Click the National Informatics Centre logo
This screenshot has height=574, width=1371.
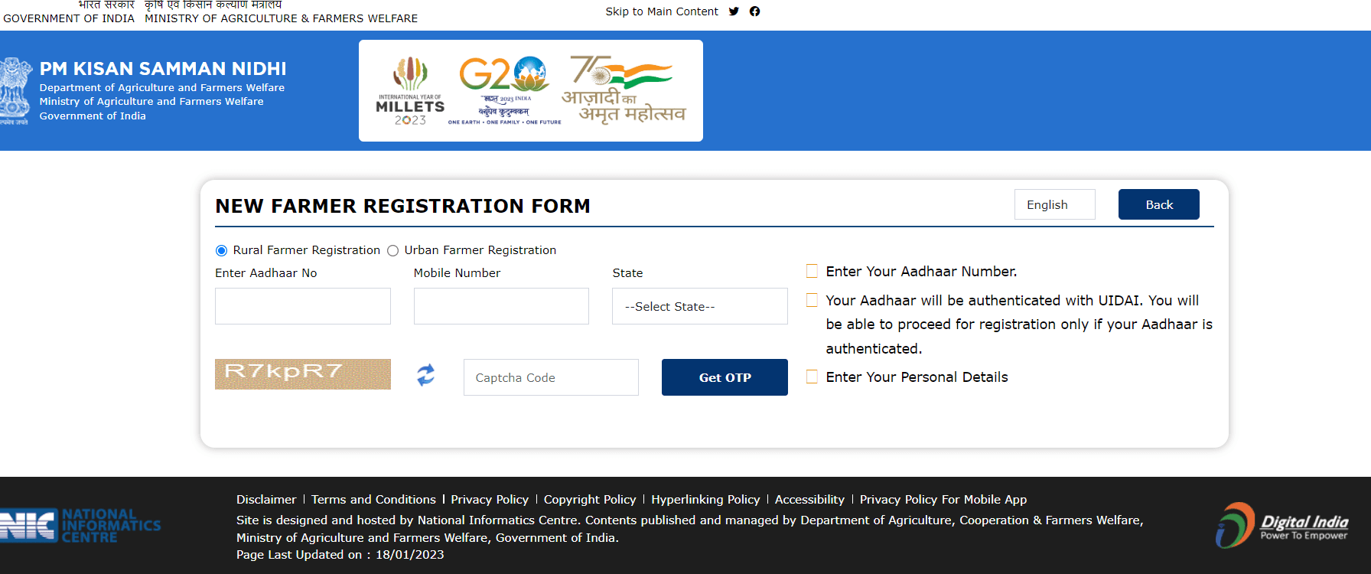coord(80,526)
